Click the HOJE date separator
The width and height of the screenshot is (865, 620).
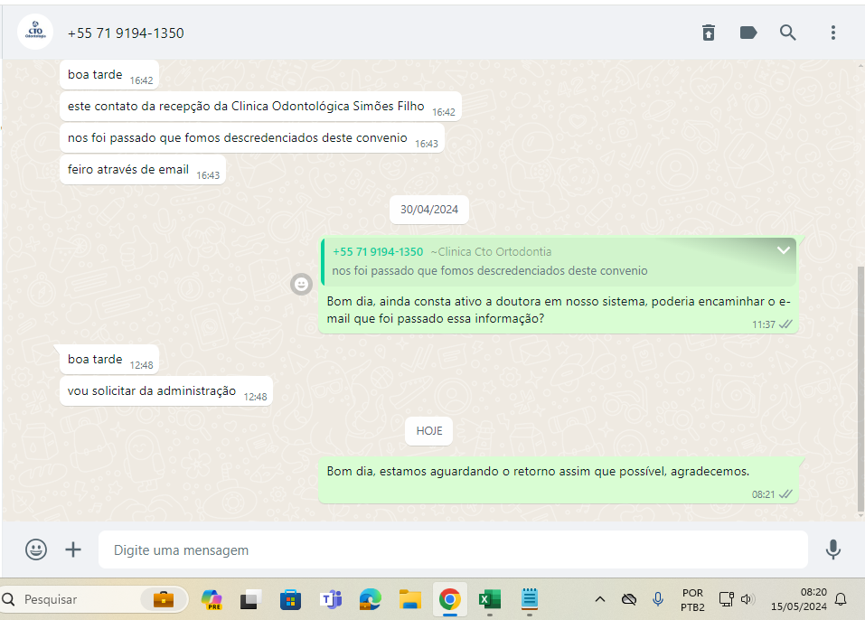click(429, 431)
